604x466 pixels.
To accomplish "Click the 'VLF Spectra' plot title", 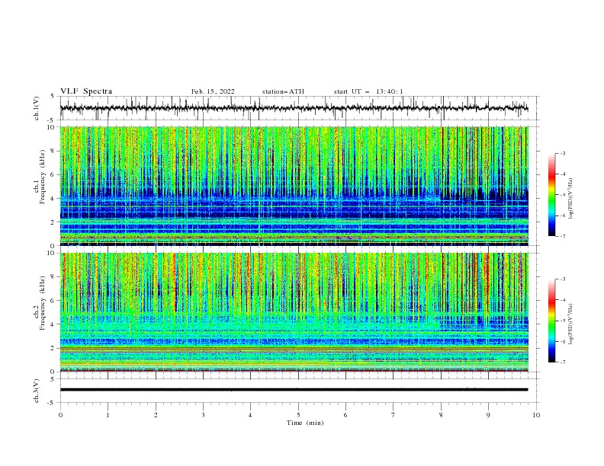I will (86, 91).
